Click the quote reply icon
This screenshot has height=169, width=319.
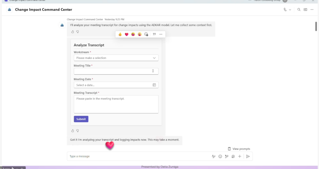(x=154, y=34)
